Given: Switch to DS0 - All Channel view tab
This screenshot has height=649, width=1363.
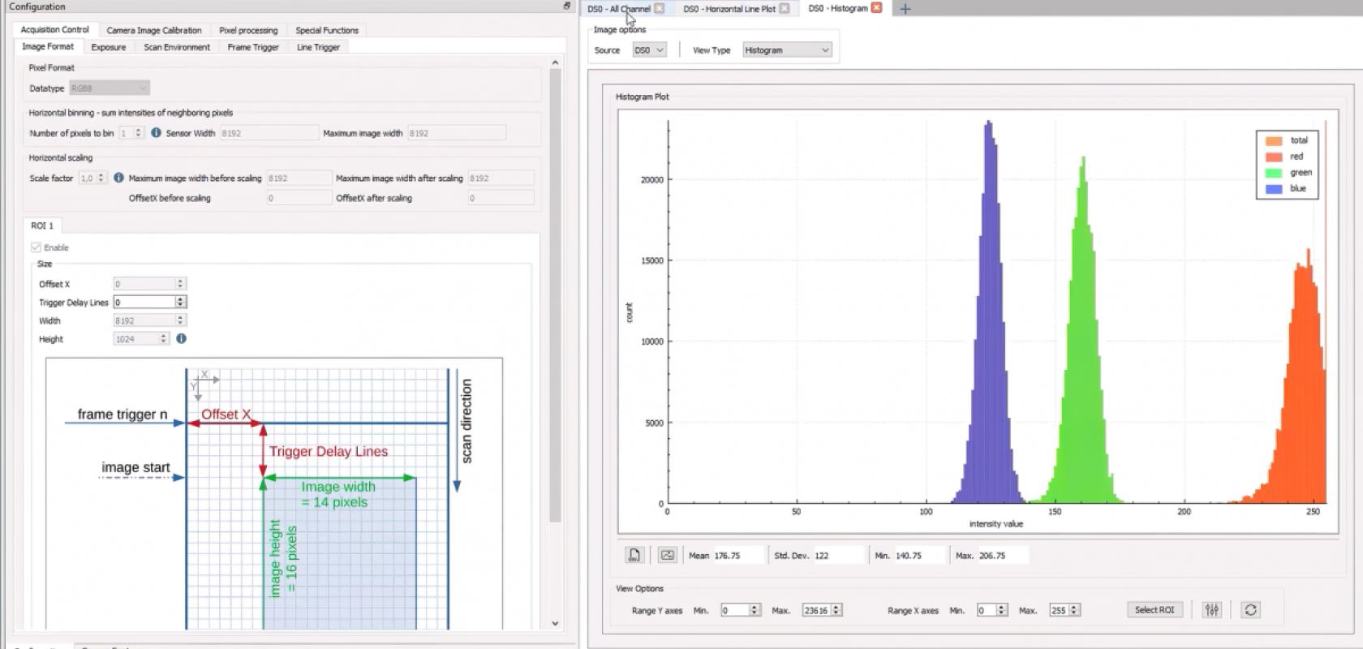Looking at the screenshot, I should point(619,9).
